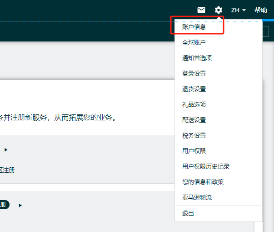Screen dimensions: 274x232
Task: Select 用户权限 menu entry
Action: [194, 151]
